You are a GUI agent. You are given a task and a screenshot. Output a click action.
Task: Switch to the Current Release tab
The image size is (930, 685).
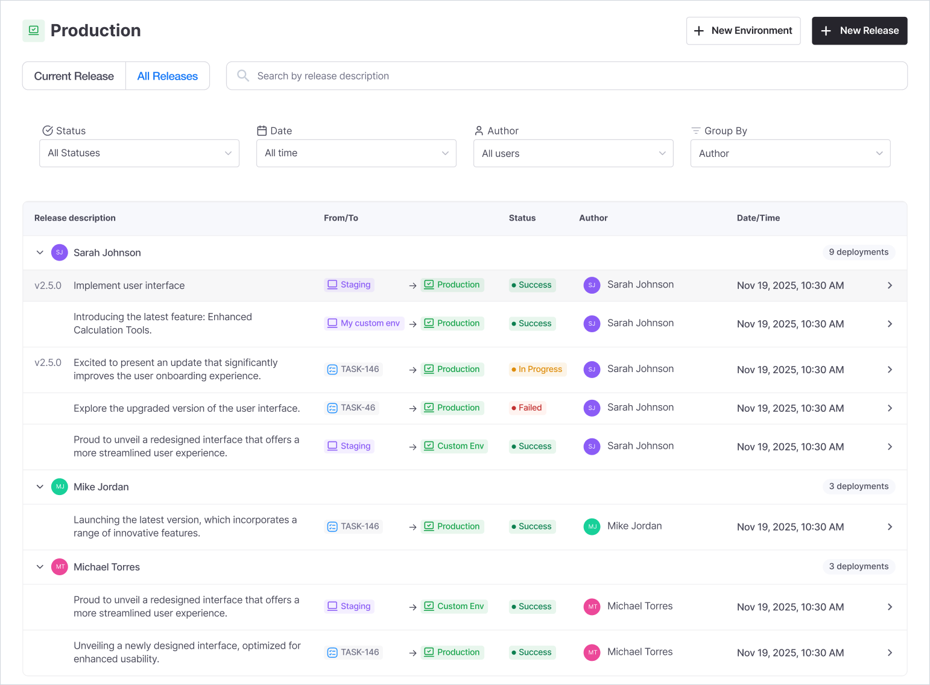tap(74, 76)
